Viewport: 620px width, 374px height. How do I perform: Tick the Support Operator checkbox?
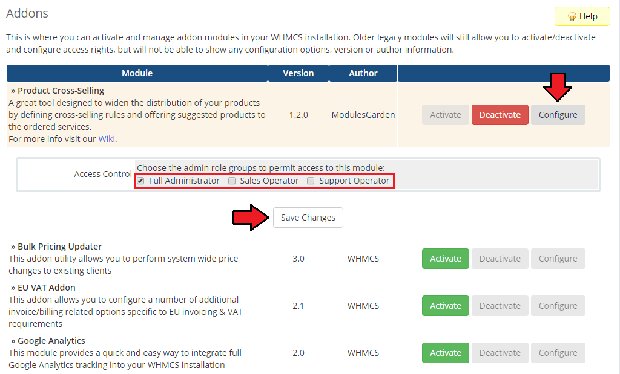[x=311, y=181]
